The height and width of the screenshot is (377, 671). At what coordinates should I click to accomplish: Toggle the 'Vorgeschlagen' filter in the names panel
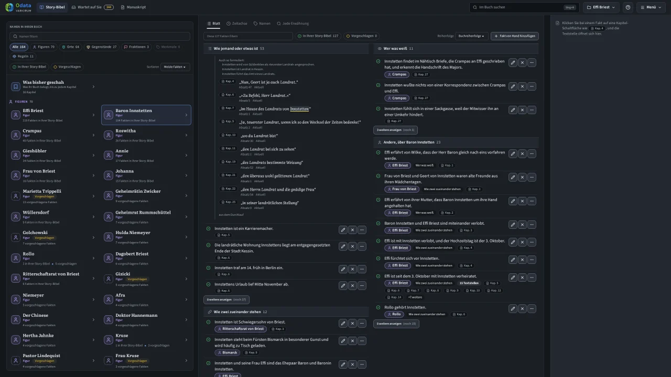pos(67,67)
